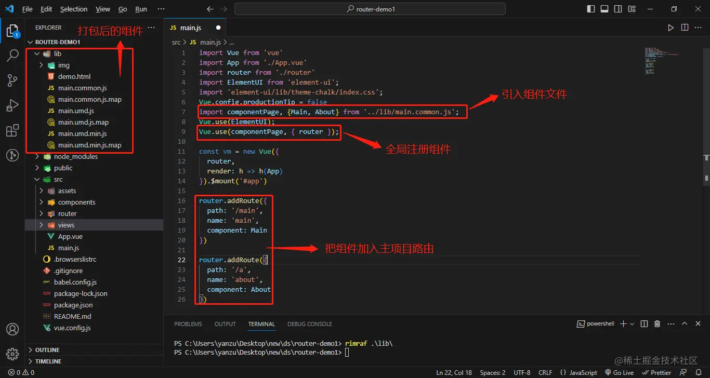Open the Accounts icon in activity bar

point(12,329)
